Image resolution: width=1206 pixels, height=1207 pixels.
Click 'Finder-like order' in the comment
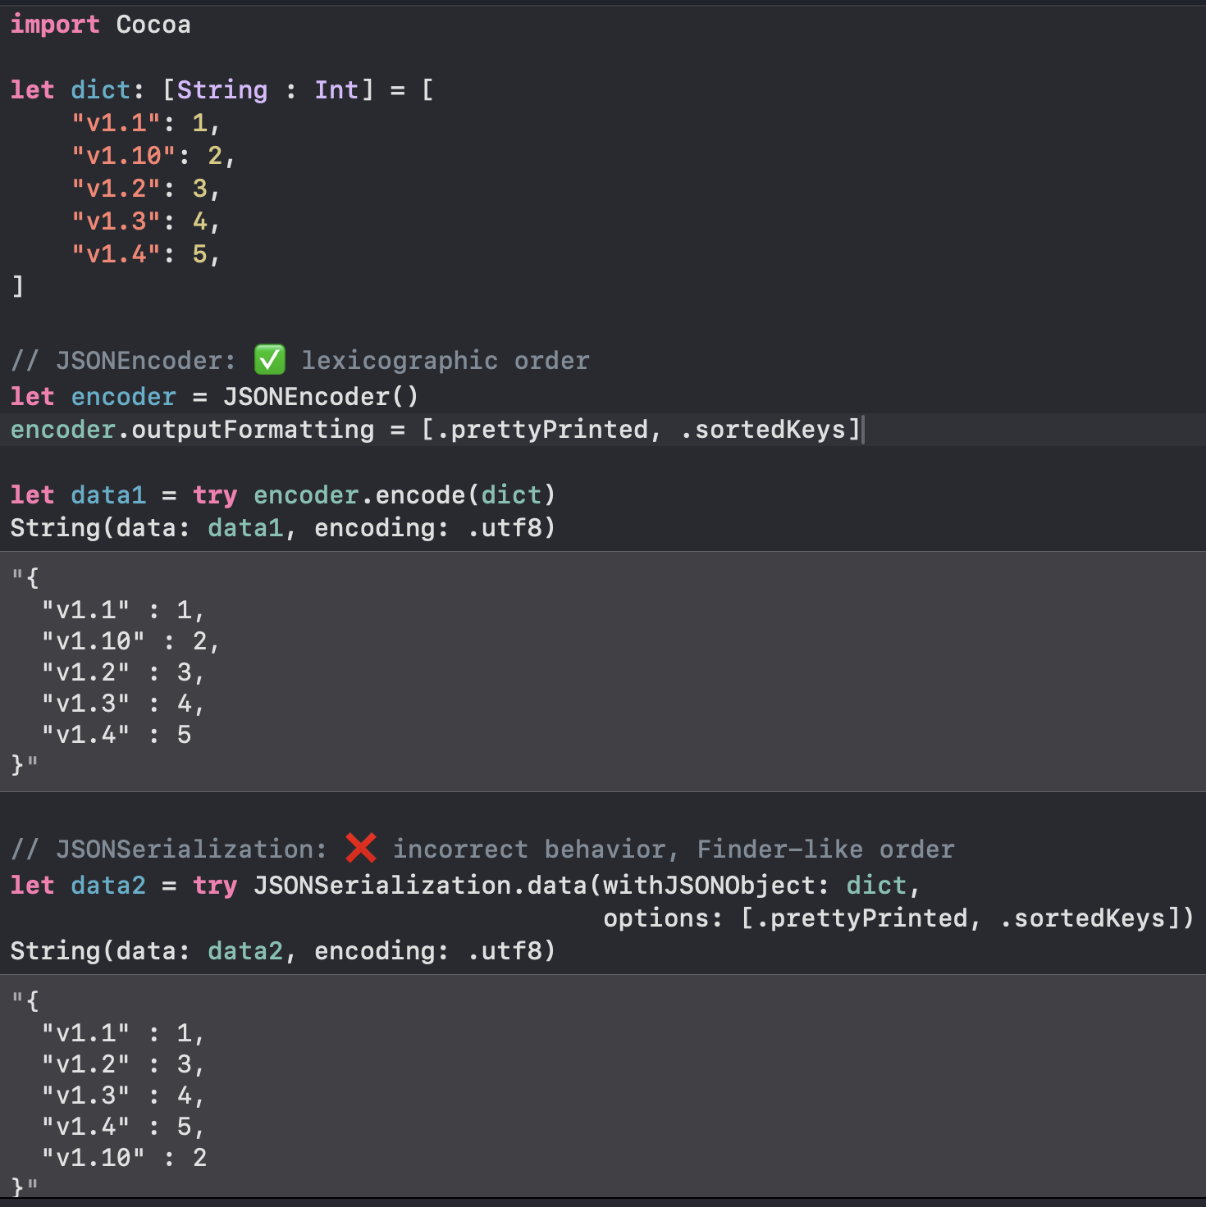(x=826, y=849)
